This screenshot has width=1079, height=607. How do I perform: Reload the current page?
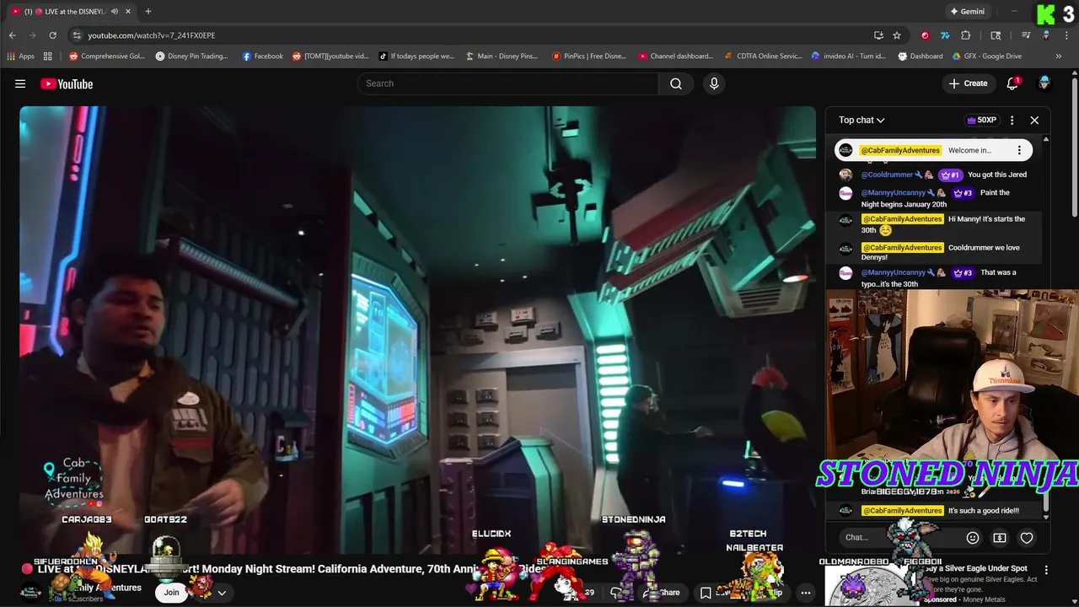coord(52,35)
